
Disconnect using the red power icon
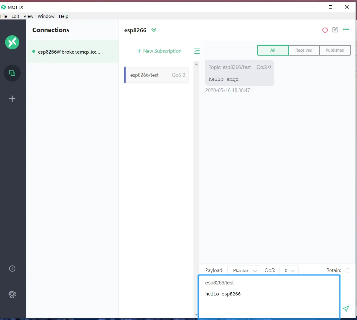click(x=325, y=30)
